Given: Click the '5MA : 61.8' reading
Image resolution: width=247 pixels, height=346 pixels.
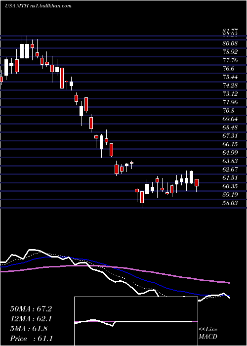Looking at the screenshot, I should (29, 329).
